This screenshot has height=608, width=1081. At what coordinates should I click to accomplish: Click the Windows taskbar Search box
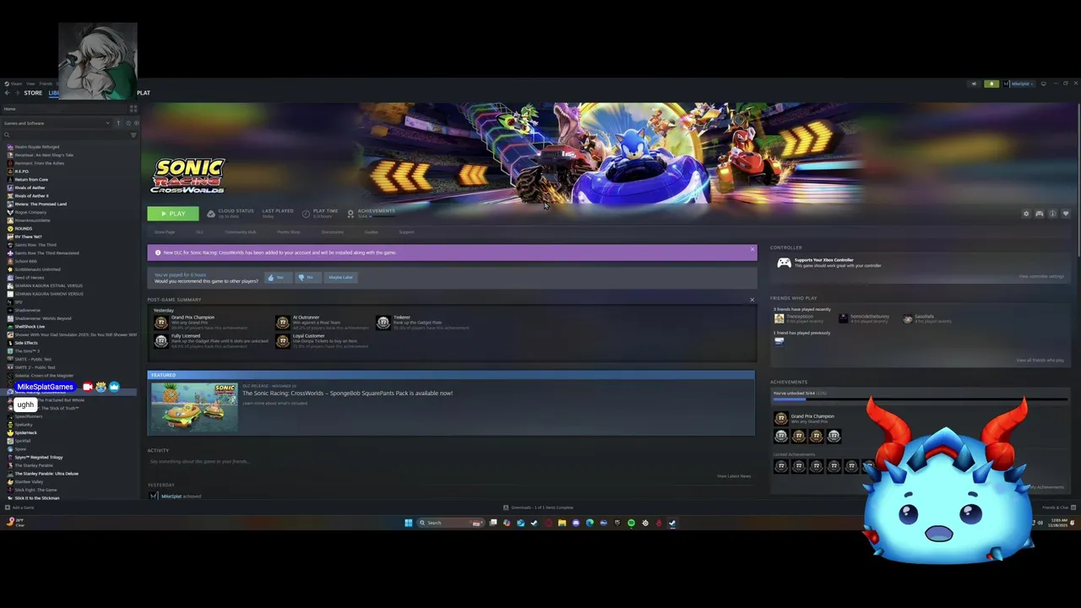[449, 523]
